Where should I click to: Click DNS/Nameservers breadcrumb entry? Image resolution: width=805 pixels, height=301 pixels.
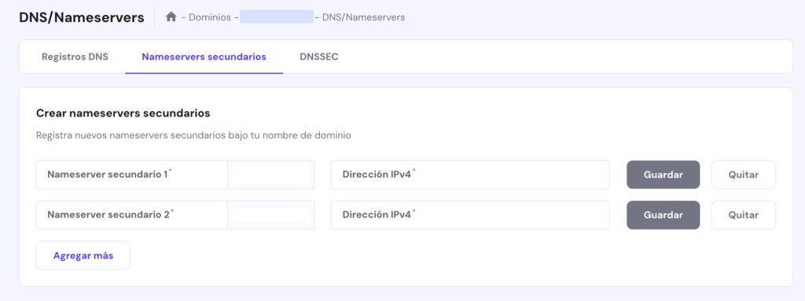[x=363, y=17]
